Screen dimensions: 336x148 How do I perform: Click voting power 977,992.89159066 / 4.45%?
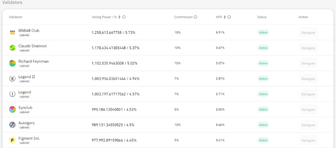[x=114, y=141]
